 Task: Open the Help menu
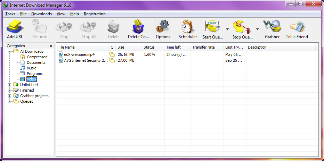pyautogui.click(x=74, y=14)
